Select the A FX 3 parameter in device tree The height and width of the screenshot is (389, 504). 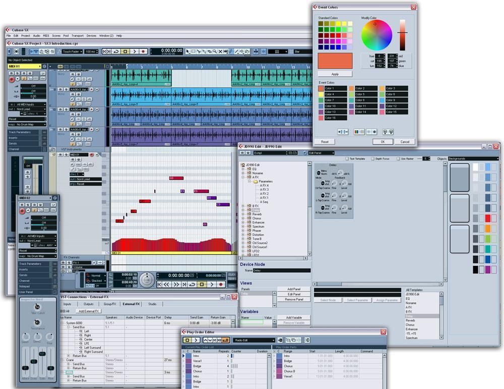pyautogui.click(x=264, y=190)
